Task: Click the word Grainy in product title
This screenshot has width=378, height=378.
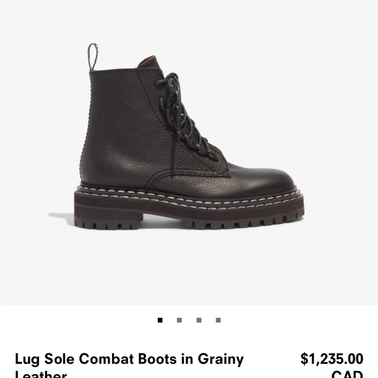Action: (220, 359)
